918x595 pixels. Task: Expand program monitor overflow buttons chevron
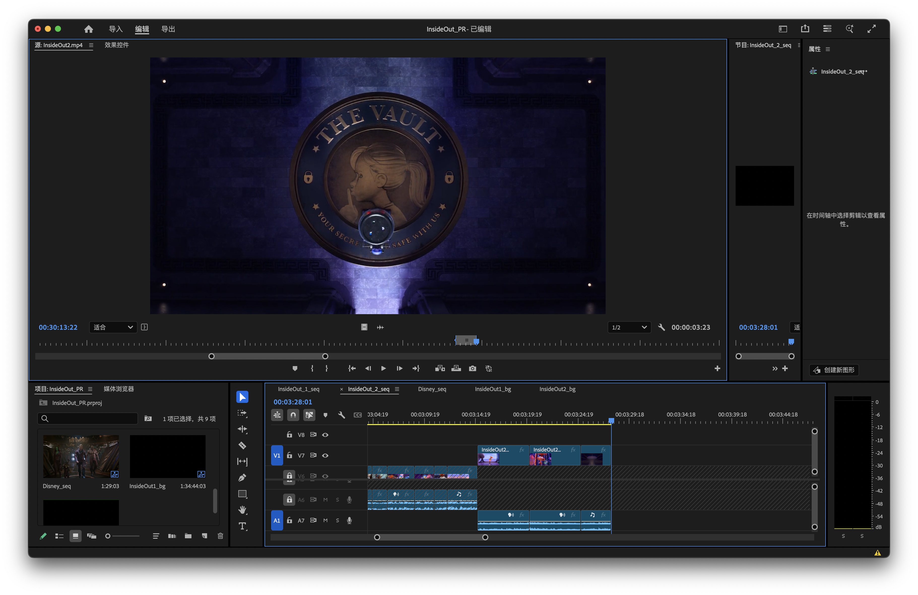[774, 368]
